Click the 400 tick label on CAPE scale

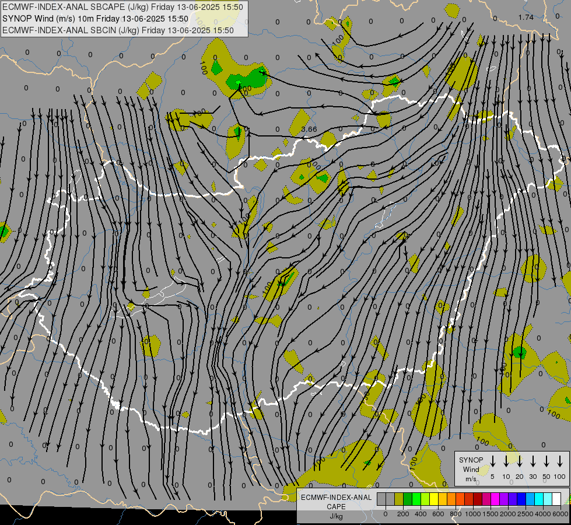coord(421,514)
